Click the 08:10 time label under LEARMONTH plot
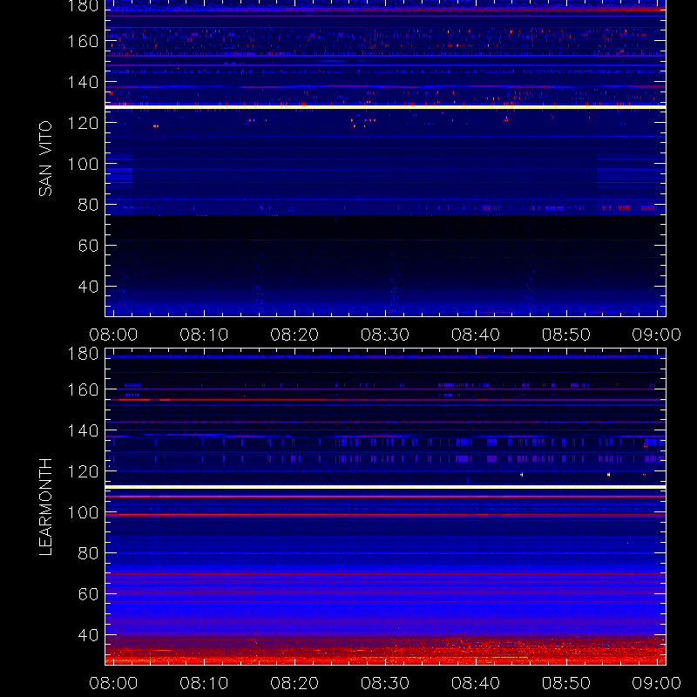The image size is (697, 697). coord(204,683)
